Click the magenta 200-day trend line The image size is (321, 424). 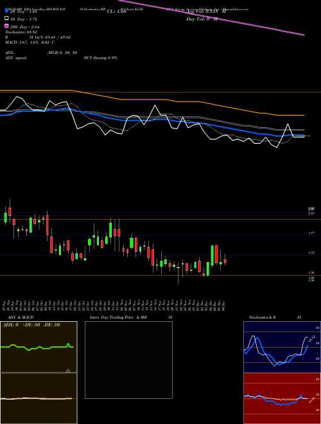211,19
